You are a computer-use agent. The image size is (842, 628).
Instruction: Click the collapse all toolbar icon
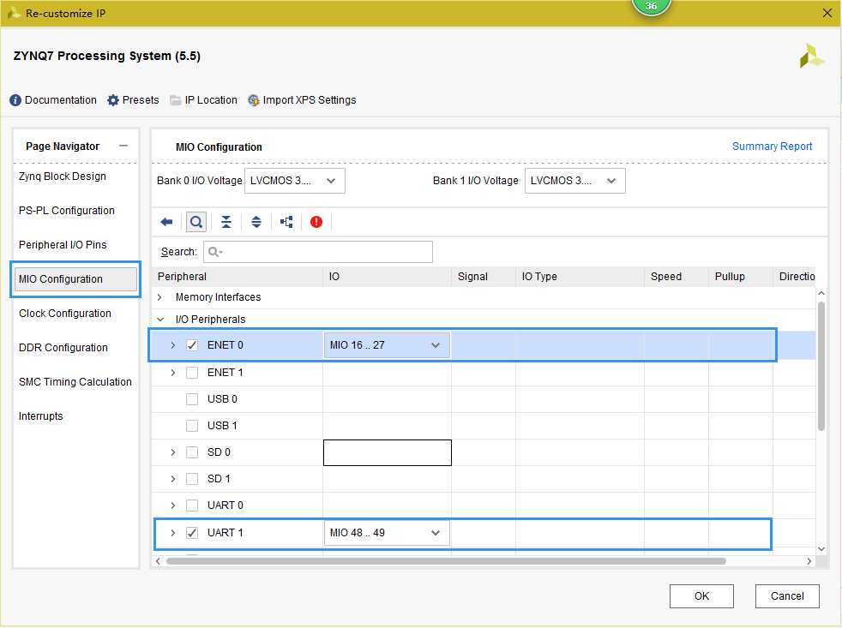coord(226,222)
